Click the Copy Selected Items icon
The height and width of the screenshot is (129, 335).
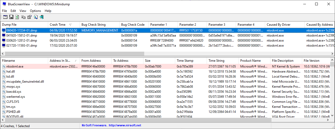23,17
